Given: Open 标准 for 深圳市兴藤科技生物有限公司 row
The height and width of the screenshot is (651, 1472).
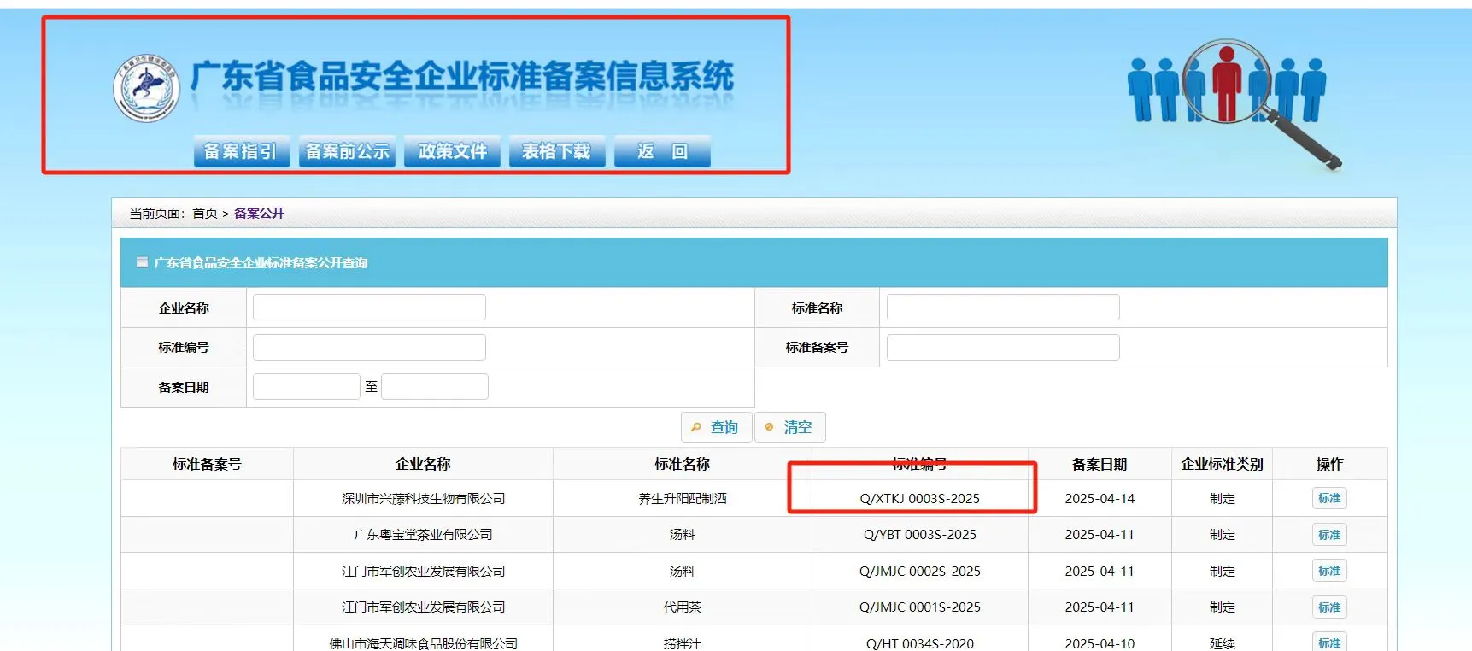Looking at the screenshot, I should [x=1329, y=498].
